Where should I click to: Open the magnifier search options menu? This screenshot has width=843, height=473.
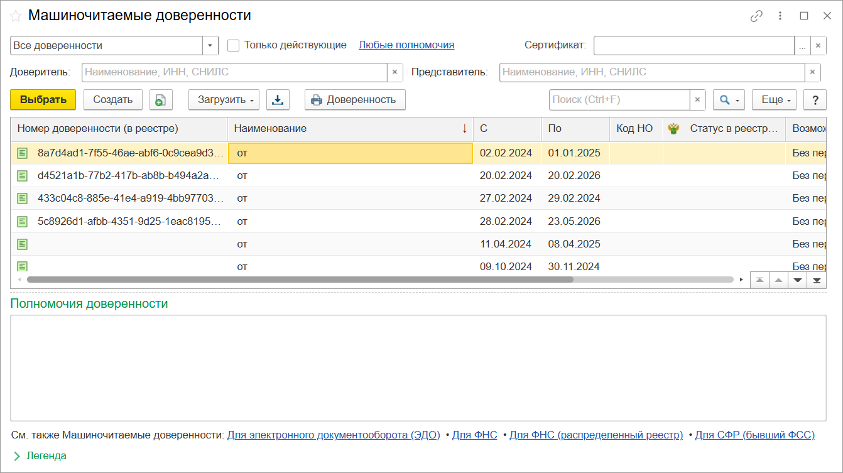729,100
